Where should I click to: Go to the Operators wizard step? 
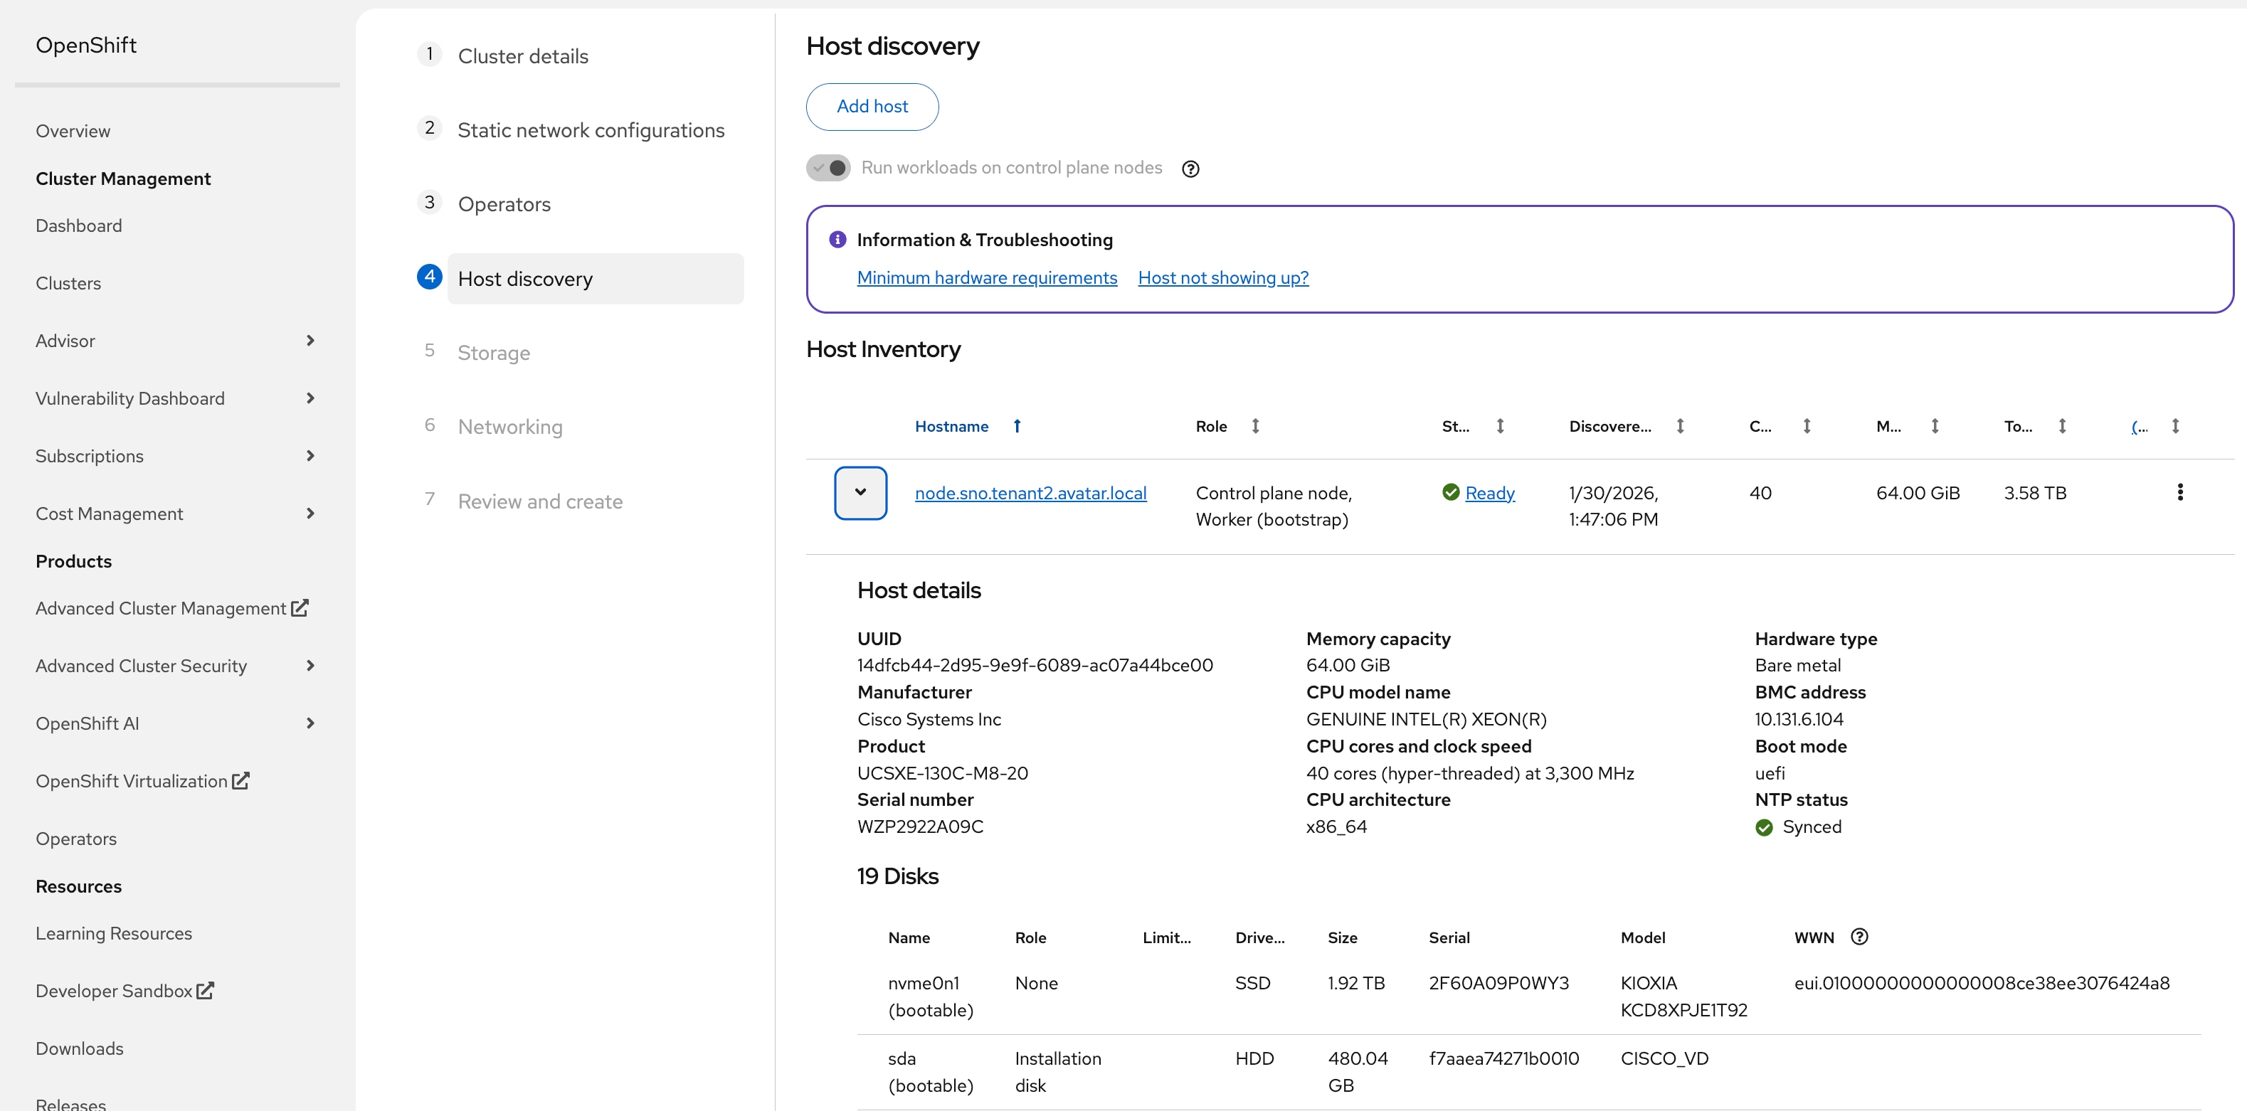click(x=504, y=204)
